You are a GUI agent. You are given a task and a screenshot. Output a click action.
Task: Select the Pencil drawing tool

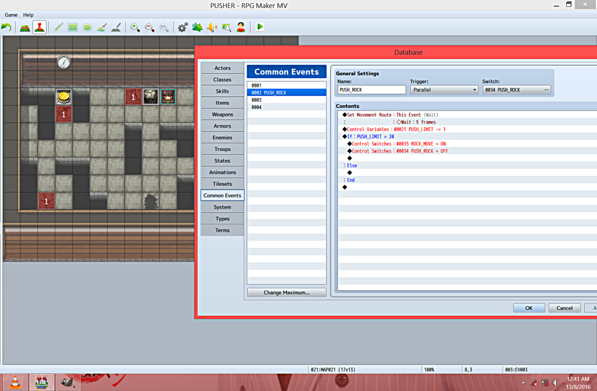[x=59, y=27]
